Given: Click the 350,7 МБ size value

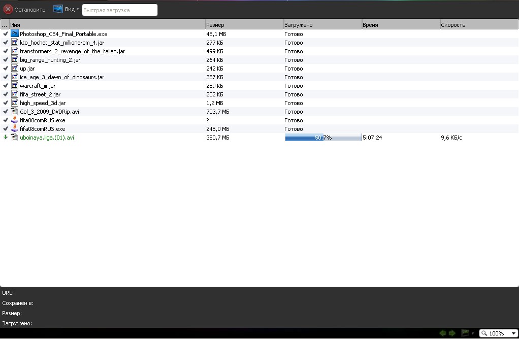Looking at the screenshot, I should click(x=217, y=137).
